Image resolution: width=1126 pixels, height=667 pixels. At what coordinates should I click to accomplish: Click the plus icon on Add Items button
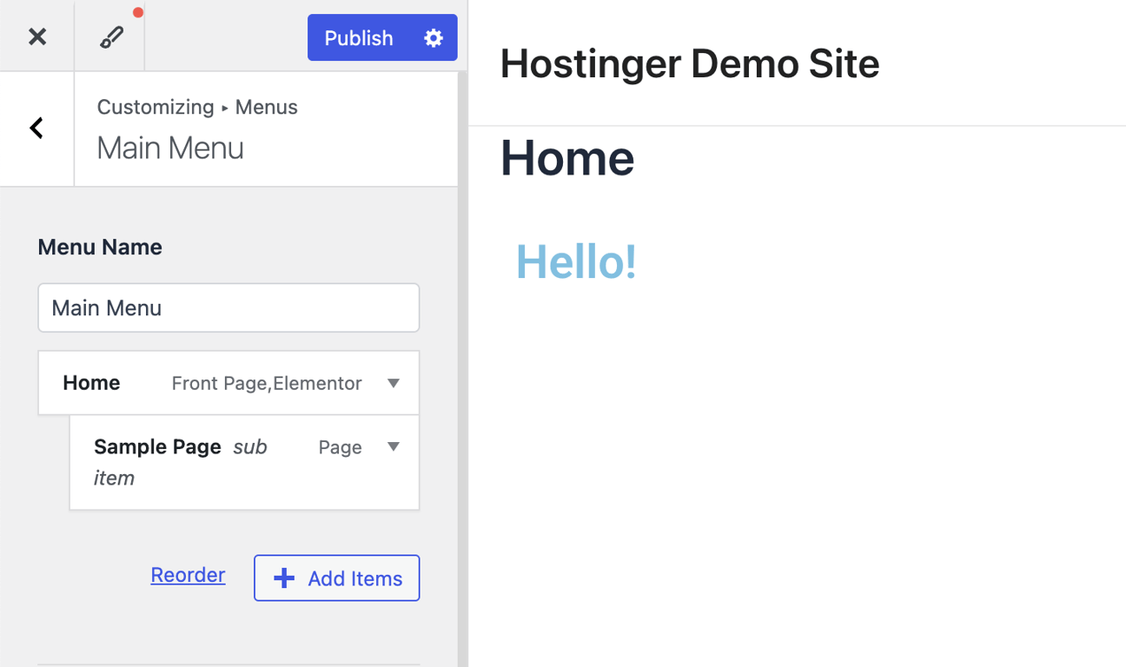tap(283, 578)
